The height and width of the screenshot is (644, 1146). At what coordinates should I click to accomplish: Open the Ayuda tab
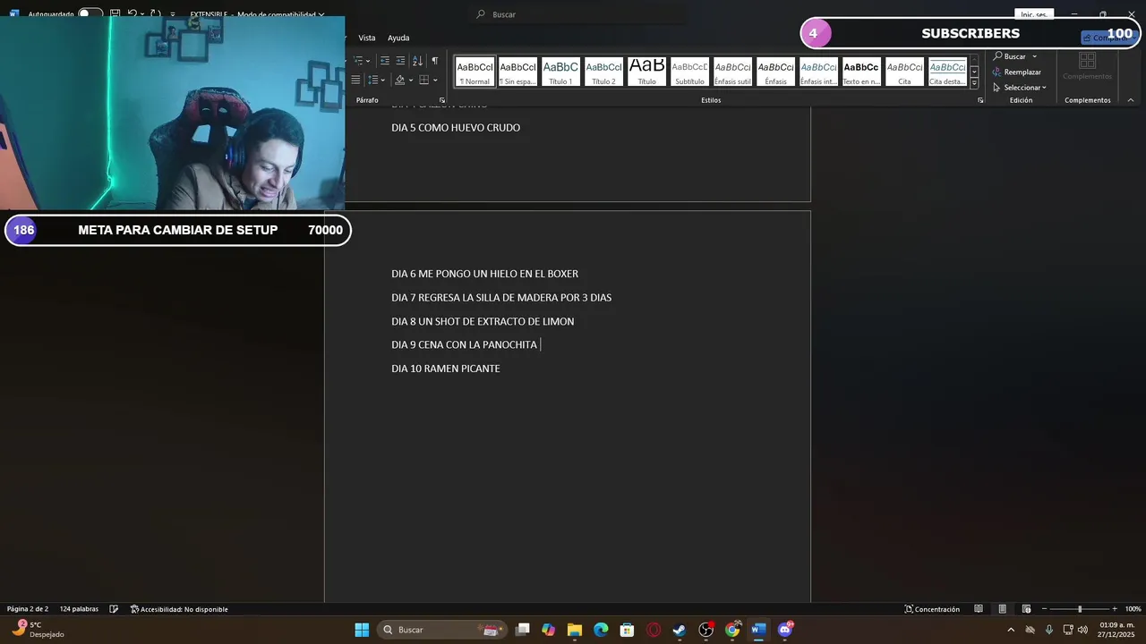click(x=398, y=38)
